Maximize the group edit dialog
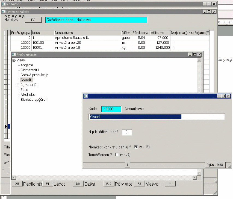The width and height of the screenshot is (233, 199). 223,96
